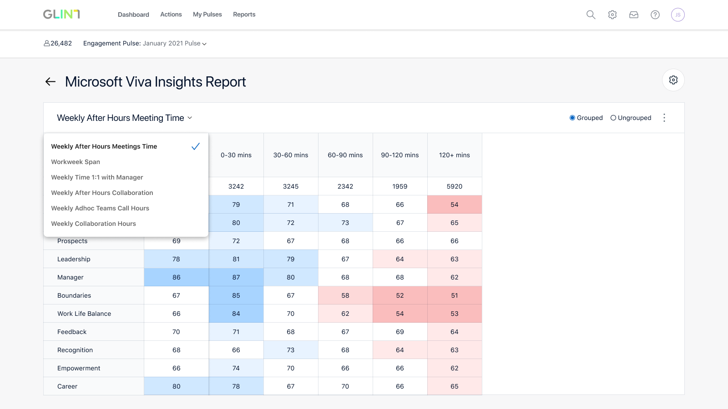Select the Ungrouped radio button
The width and height of the screenshot is (728, 409).
click(613, 118)
